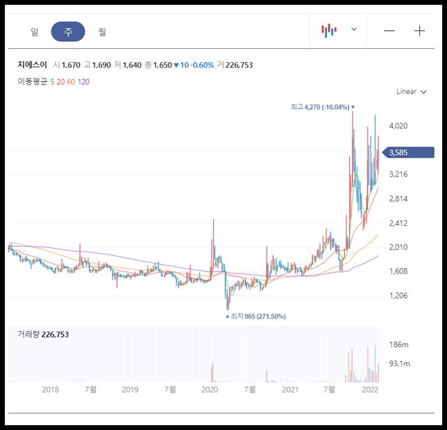
Task: Click the 2020 date axis label
Action: (x=210, y=390)
